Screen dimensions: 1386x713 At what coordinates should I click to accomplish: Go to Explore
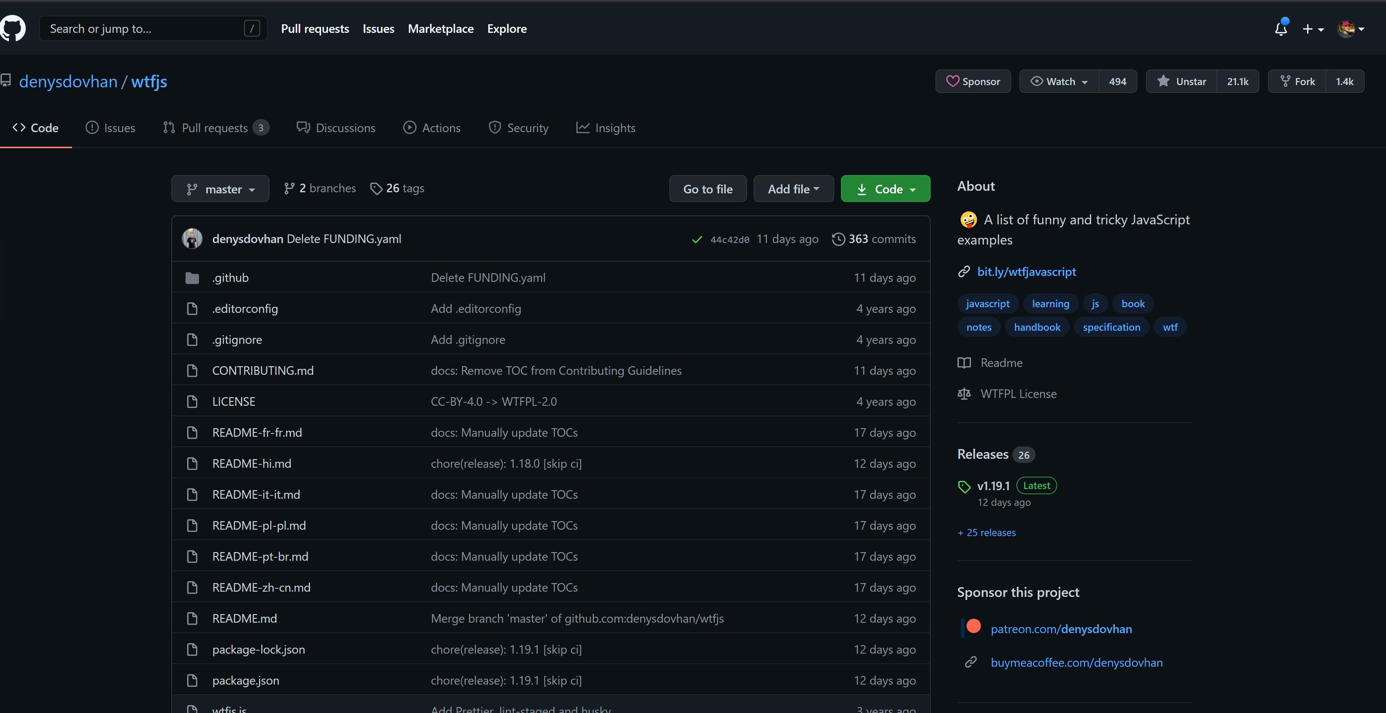(507, 29)
